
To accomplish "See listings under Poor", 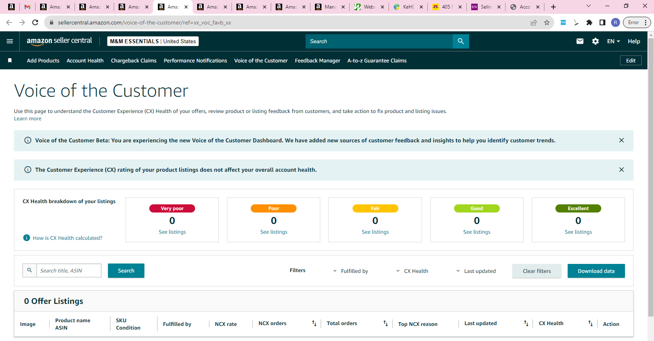I will 274,232.
